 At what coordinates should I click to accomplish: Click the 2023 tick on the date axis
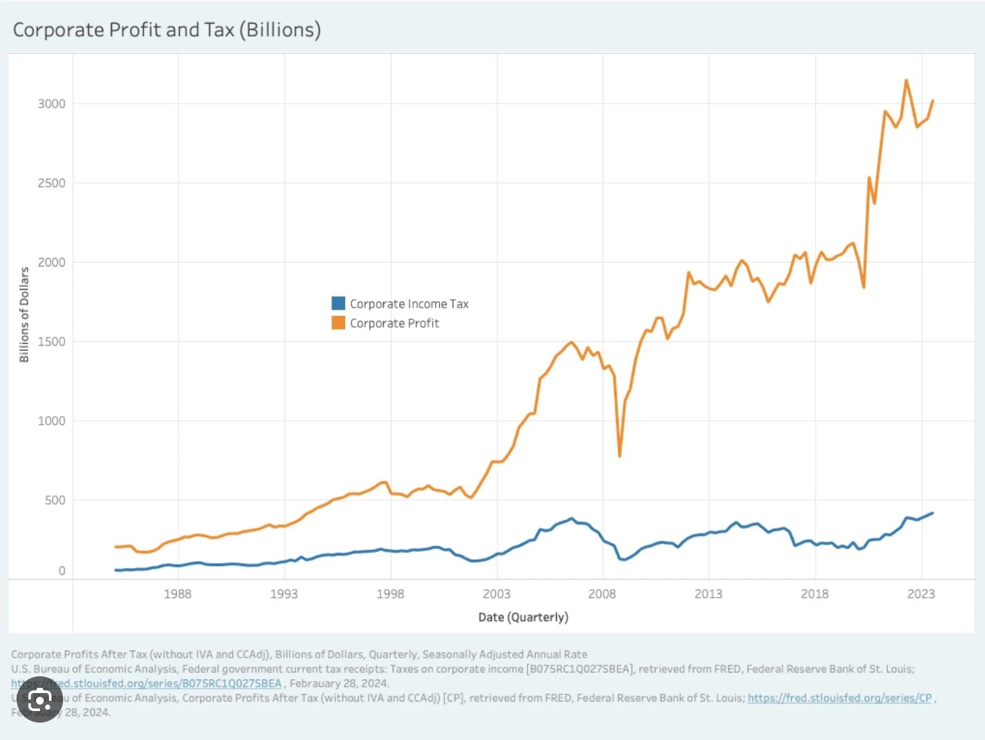921,594
